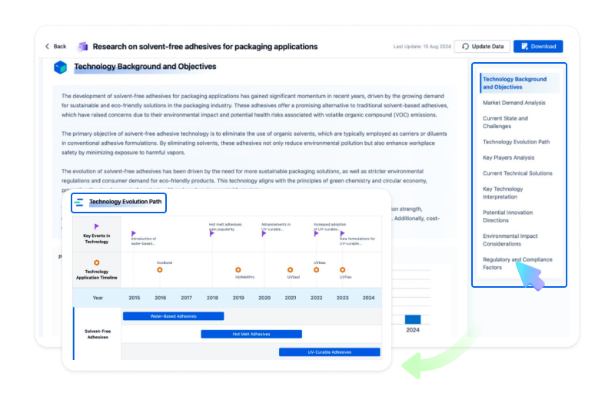Click the UV-Curable Adhesives timeline bar
The image size is (615, 399).
(329, 352)
